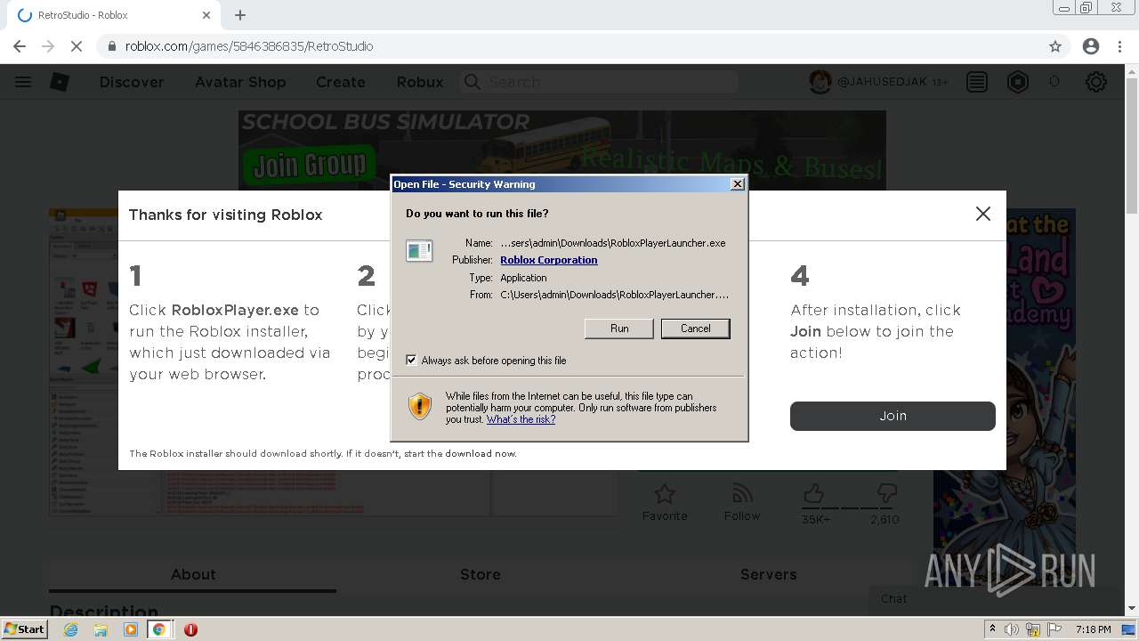Bookmark this page with the star icon
Screen dimensions: 1139x641
[1055, 46]
